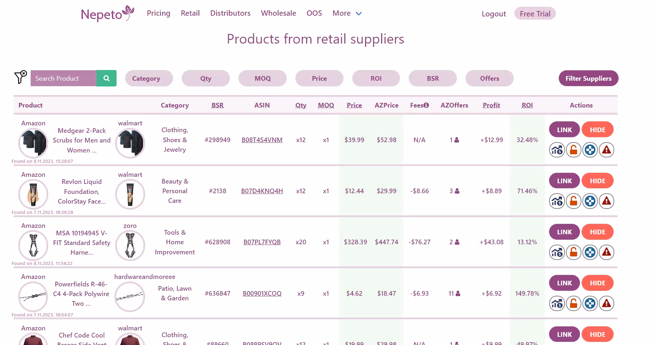Screen dimensions: 655x345
Task: Click orange unlock icon for MSA Harness row
Action: point(573,252)
